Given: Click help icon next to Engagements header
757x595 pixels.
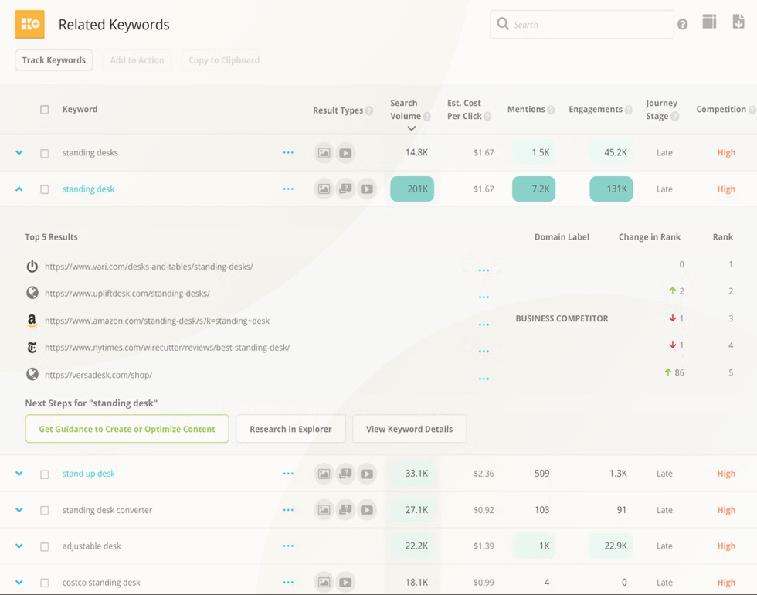Looking at the screenshot, I should tap(628, 110).
